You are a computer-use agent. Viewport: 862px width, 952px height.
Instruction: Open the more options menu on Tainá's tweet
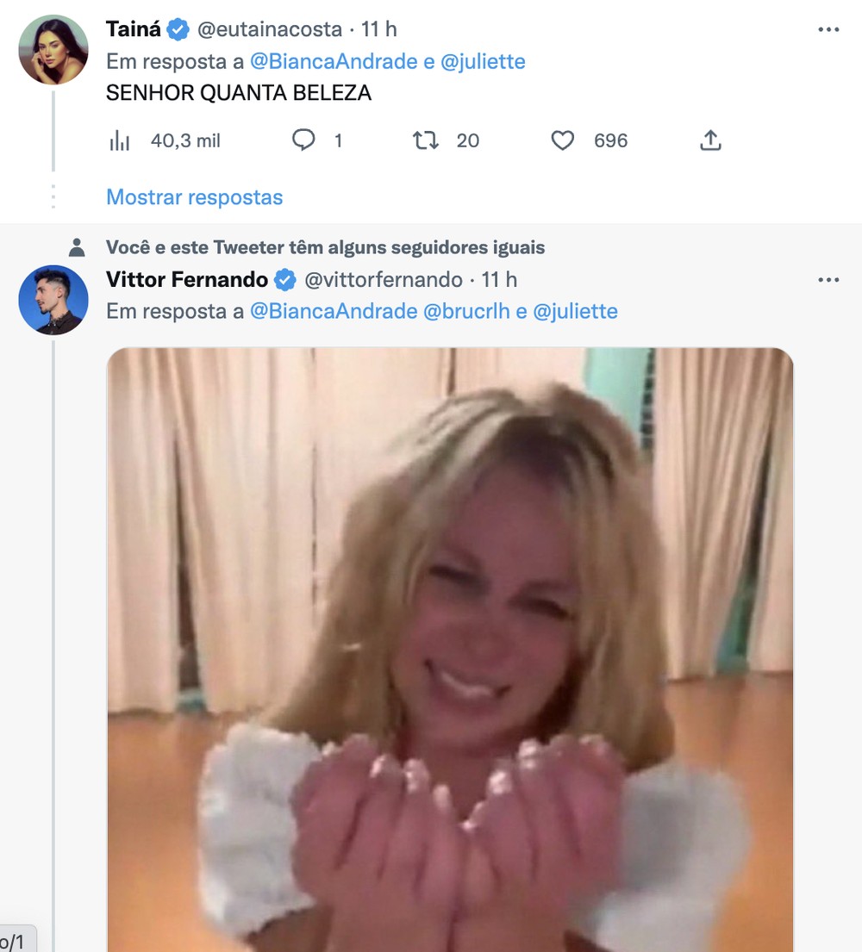point(828,28)
